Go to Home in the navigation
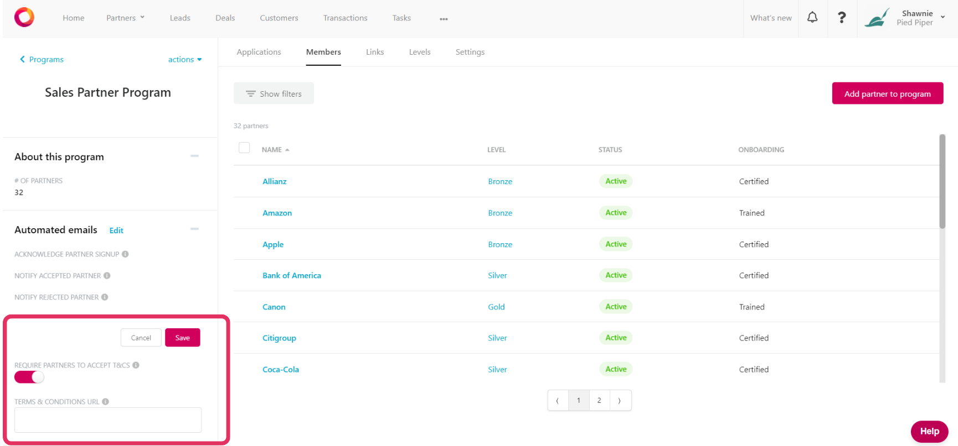Screen dimensions: 958x446 tap(74, 18)
